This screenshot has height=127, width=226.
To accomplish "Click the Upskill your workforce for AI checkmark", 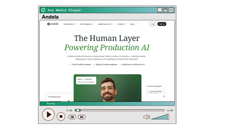I will click(x=120, y=64).
